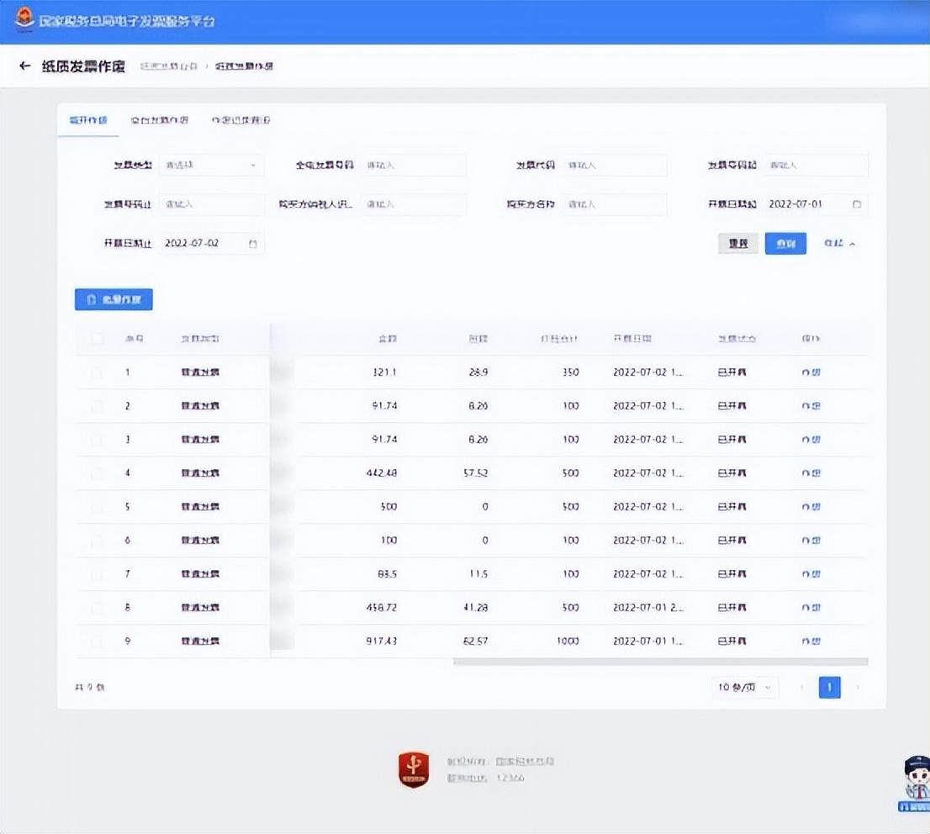This screenshot has width=930, height=834.
Task: Open the 发票类型 dropdown
Action: [x=211, y=165]
